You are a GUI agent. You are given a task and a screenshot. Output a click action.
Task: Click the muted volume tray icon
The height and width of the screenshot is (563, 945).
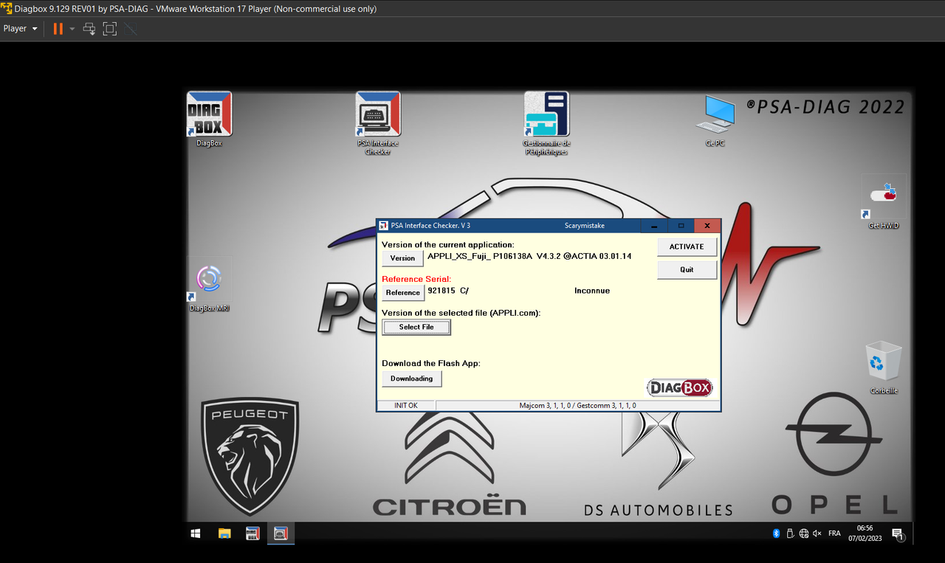(817, 533)
